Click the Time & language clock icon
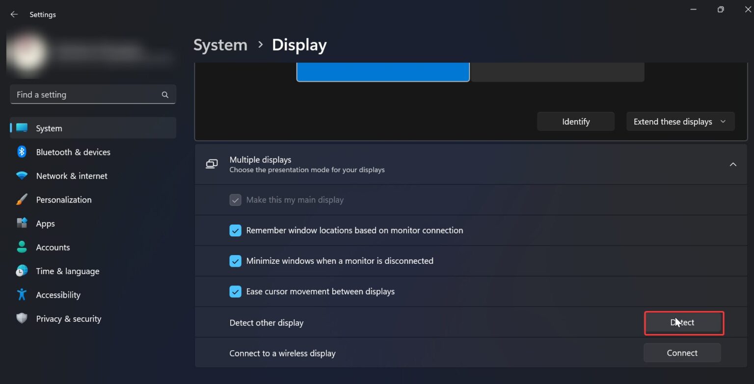The height and width of the screenshot is (384, 754). (x=22, y=271)
